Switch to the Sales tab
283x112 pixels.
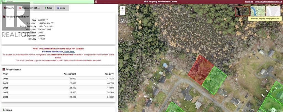(48, 8)
